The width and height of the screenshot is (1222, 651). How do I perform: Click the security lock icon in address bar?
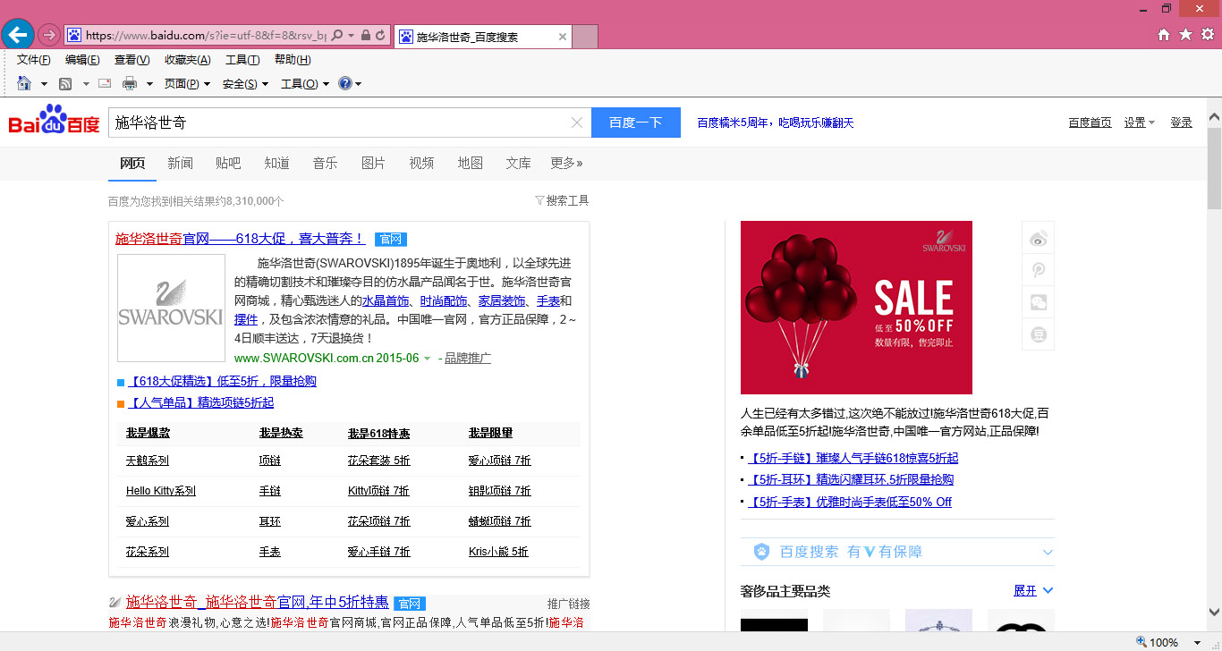365,36
